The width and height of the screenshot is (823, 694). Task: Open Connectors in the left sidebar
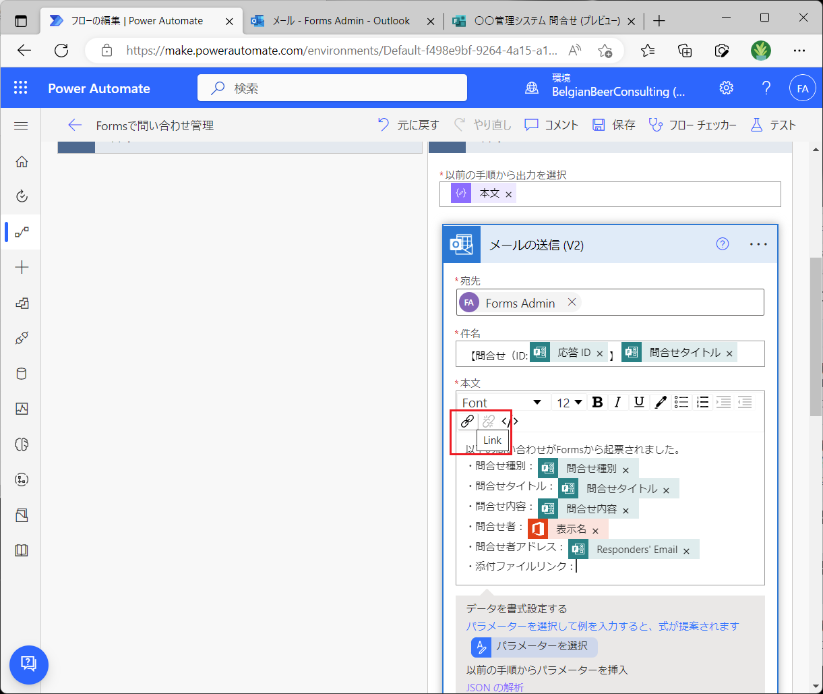21,338
